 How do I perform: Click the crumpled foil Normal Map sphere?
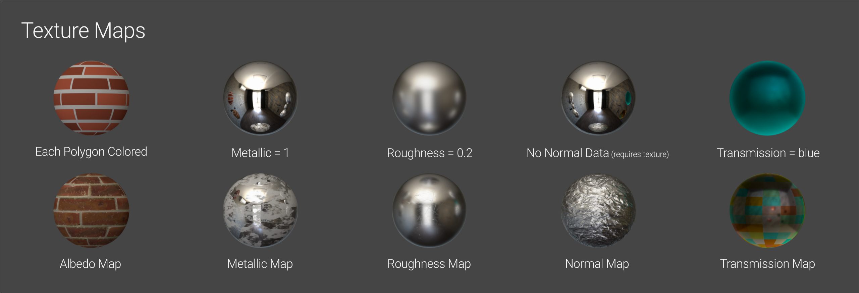coord(598,210)
